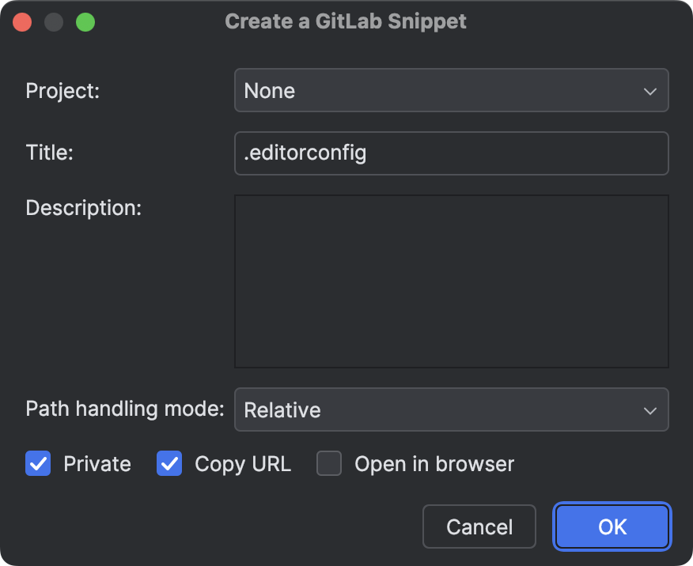Image resolution: width=693 pixels, height=566 pixels.
Task: Click the Private label text
Action: (x=97, y=464)
